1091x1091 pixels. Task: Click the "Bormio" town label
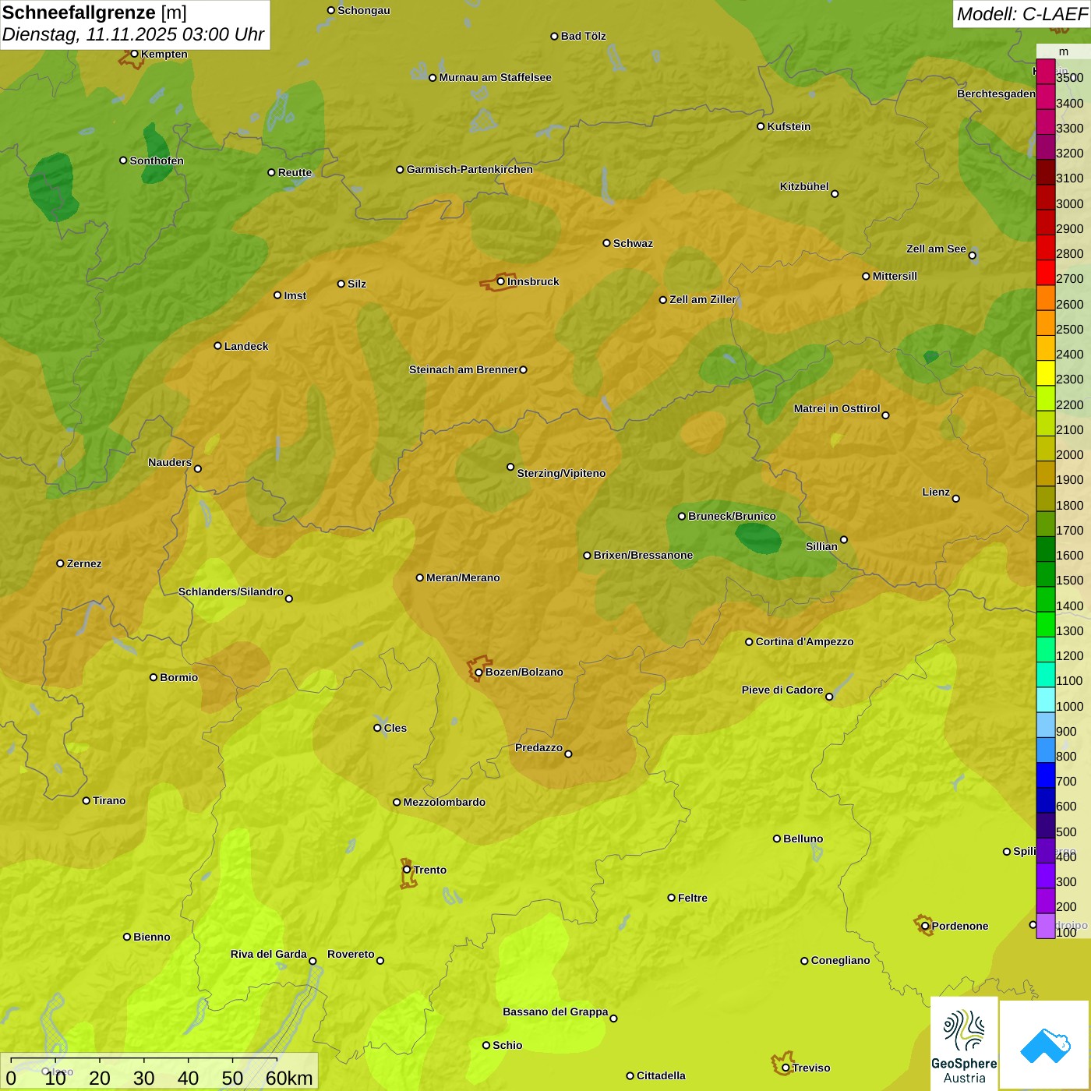(x=179, y=677)
